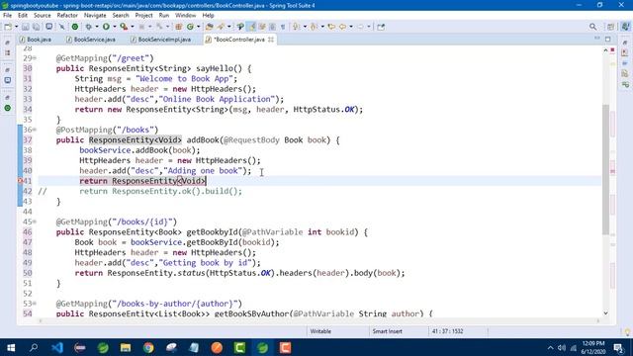Open the New Java Class dropdown arrow
Screen dimensions: 633x356
tap(198, 27)
